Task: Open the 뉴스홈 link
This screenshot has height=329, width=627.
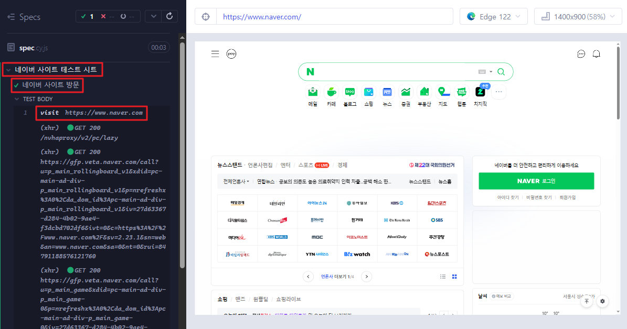Action: pyautogui.click(x=444, y=182)
